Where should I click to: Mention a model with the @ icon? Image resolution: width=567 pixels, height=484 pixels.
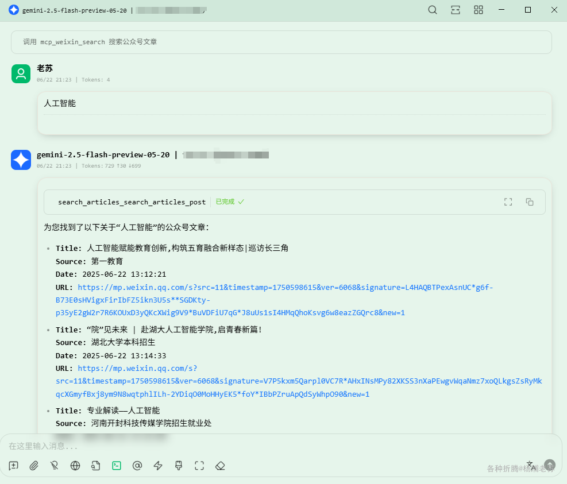coord(137,466)
